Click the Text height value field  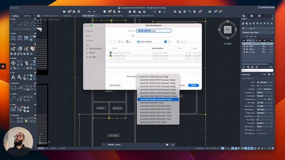[x=263, y=120]
